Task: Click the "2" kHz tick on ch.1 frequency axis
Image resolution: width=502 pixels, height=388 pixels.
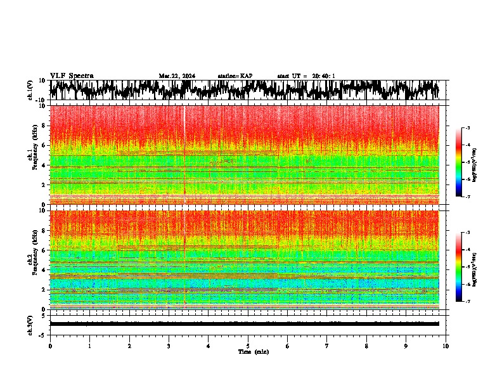Action: [x=44, y=185]
